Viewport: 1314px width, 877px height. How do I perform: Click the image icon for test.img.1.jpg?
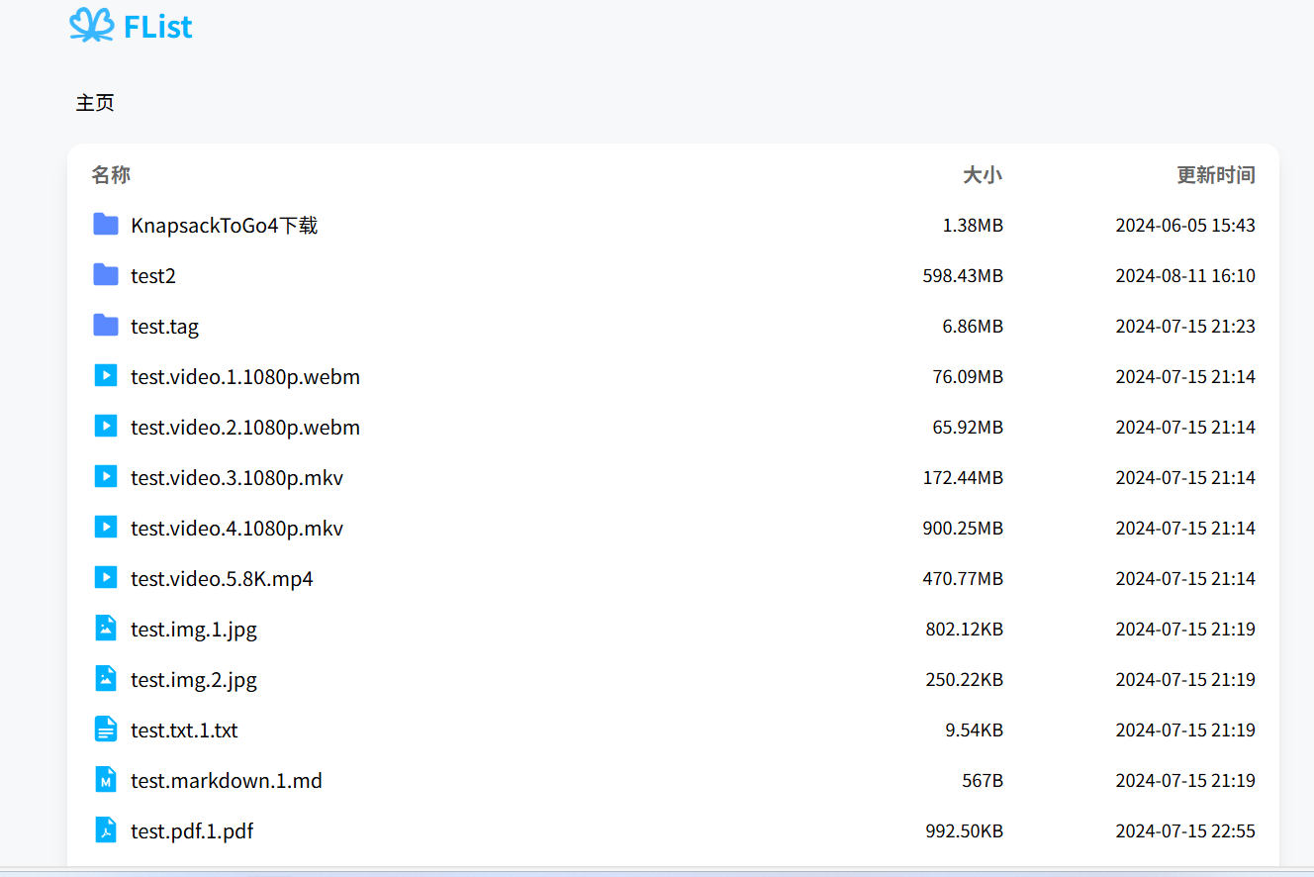coord(106,629)
